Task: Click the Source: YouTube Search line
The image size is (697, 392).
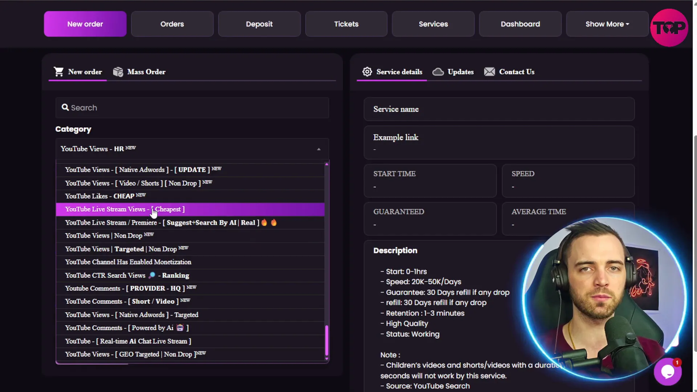Action: click(425, 386)
